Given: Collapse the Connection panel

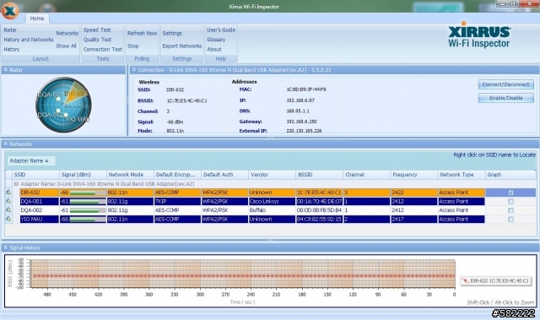Looking at the screenshot, I should coord(134,69).
